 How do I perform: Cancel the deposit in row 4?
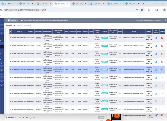point(162,62)
